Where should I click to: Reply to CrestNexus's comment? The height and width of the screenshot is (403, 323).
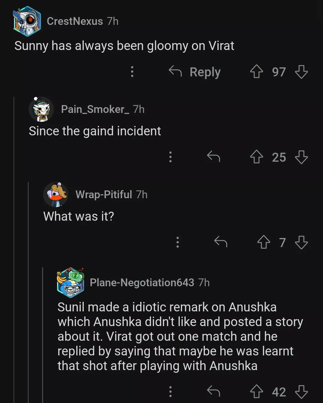click(195, 72)
